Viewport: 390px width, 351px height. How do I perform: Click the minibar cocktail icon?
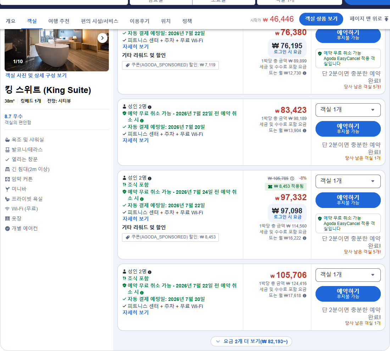point(7,189)
